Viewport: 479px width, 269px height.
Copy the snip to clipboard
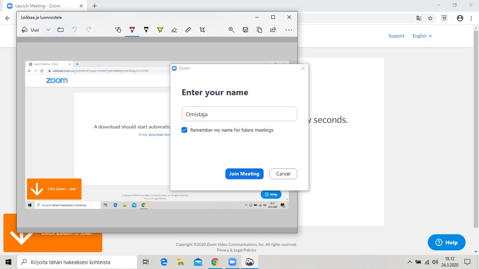click(x=259, y=30)
